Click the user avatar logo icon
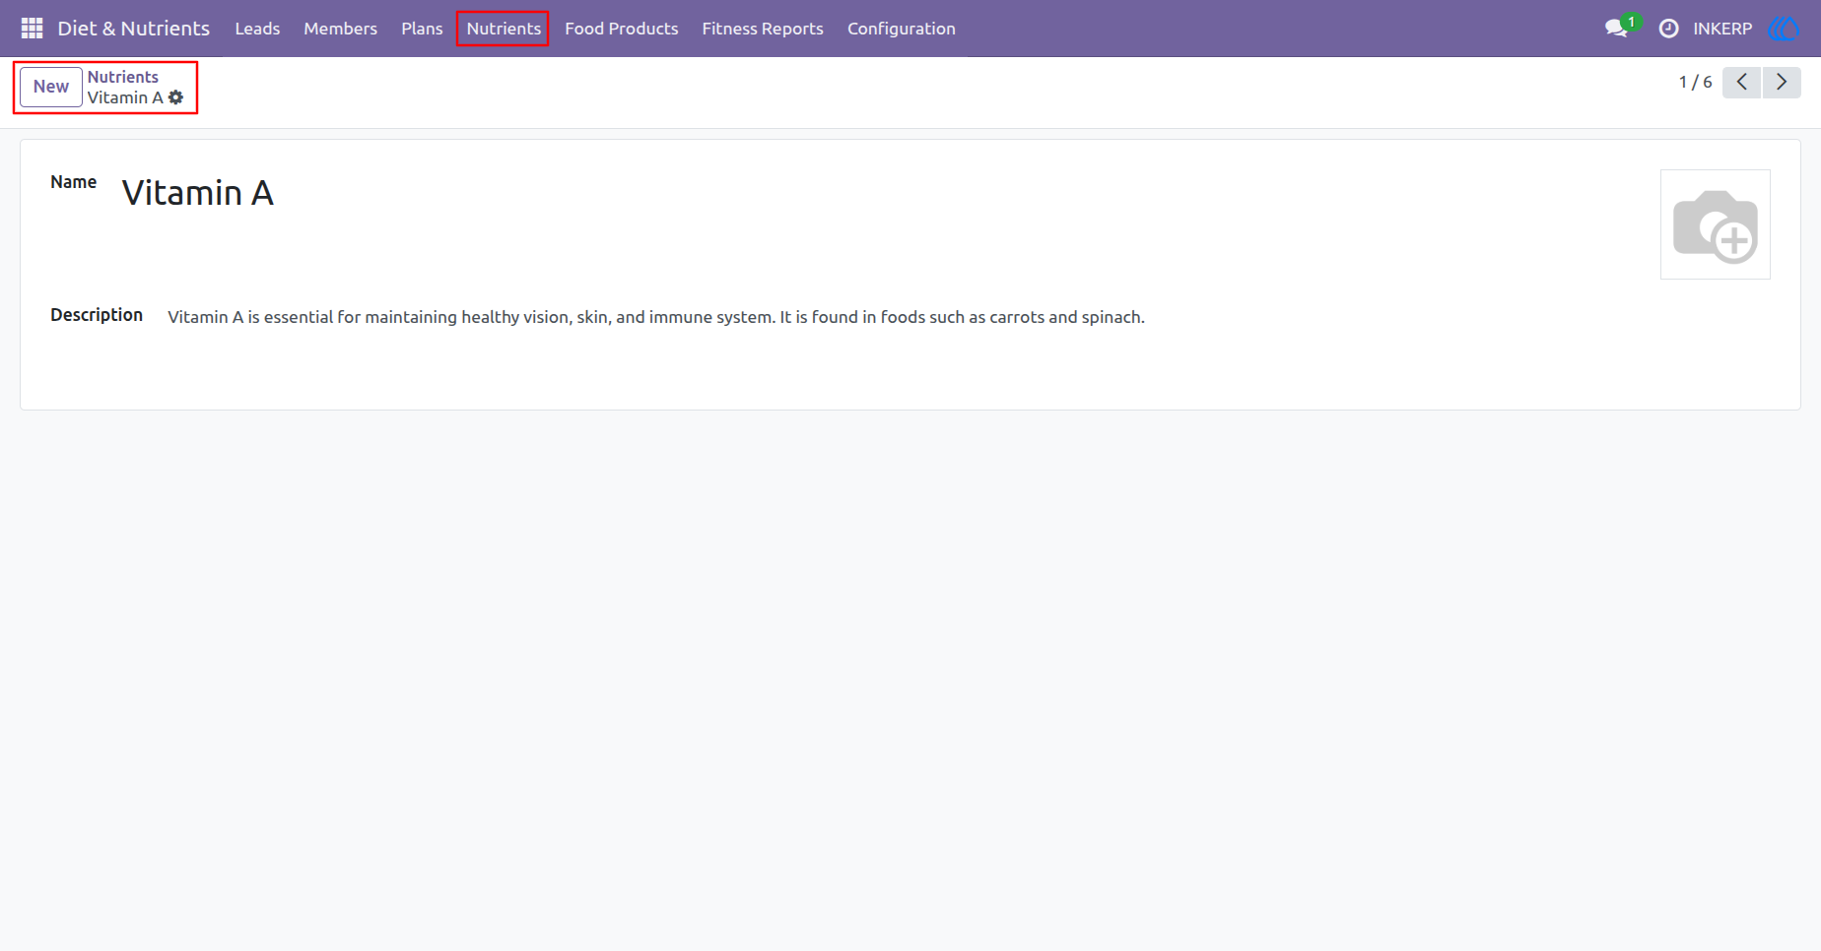The image size is (1821, 951). 1784,29
